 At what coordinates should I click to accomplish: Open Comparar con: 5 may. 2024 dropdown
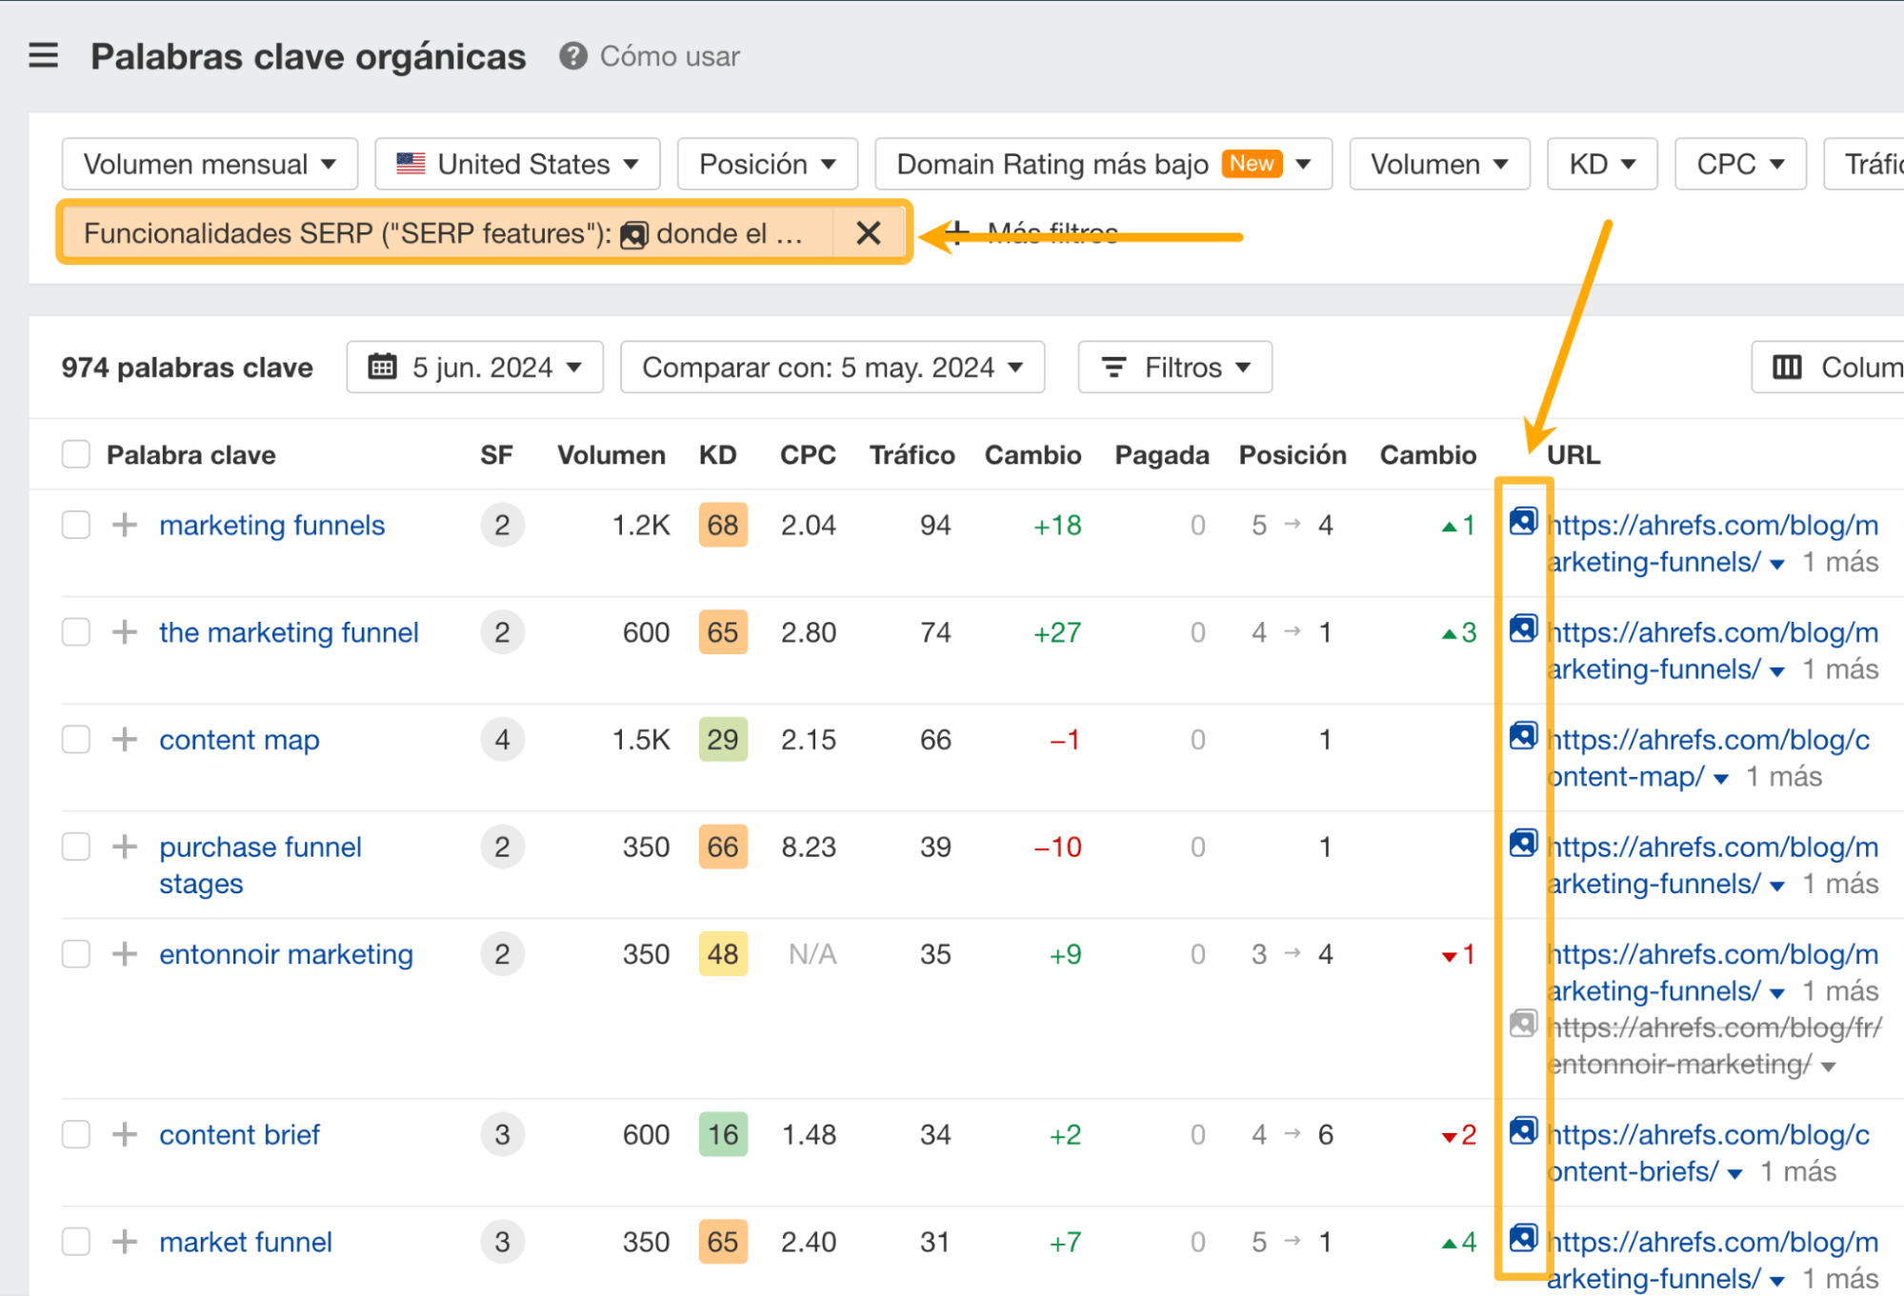click(x=832, y=367)
